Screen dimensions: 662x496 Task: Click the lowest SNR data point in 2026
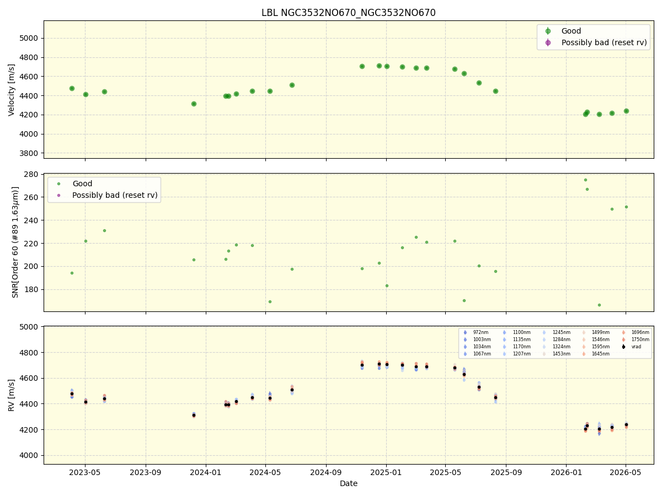point(599,305)
